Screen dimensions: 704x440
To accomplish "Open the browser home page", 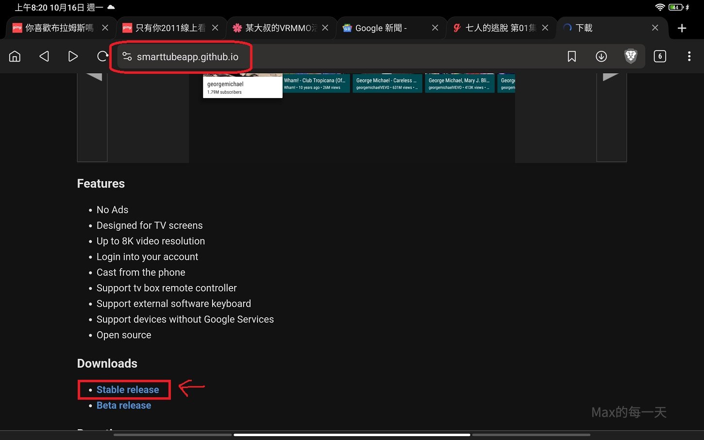I will pos(15,56).
